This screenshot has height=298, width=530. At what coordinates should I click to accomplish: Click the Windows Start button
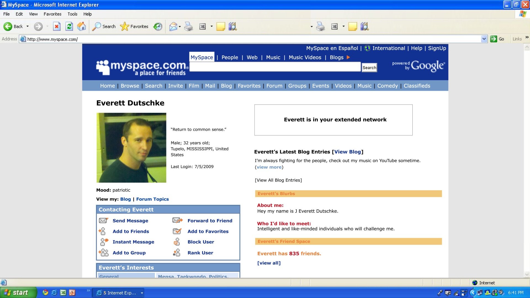coord(18,292)
